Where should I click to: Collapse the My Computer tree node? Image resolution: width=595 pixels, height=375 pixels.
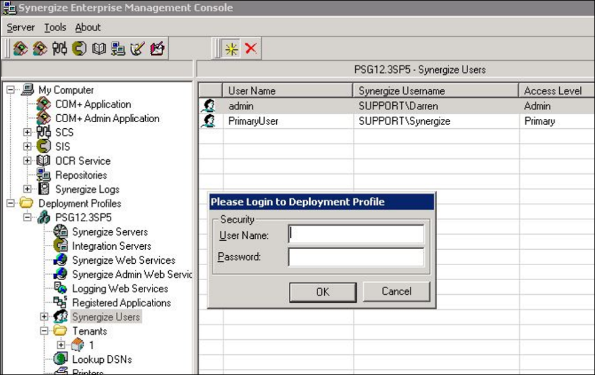pos(10,90)
